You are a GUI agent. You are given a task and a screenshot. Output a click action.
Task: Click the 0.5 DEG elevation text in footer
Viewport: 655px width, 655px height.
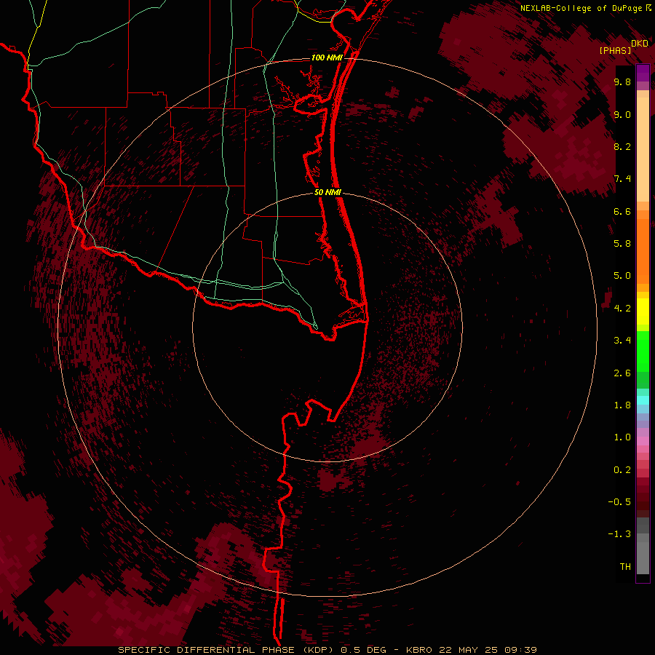click(x=362, y=650)
